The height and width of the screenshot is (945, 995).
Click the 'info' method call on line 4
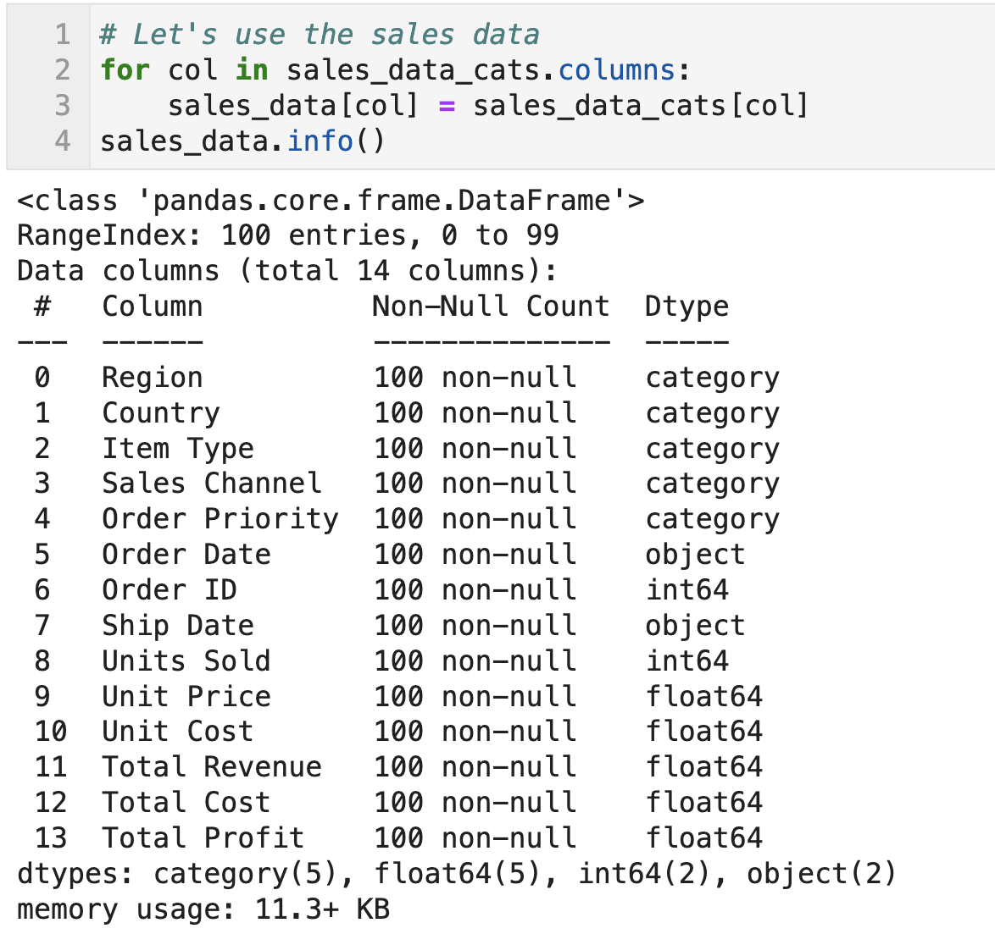pyautogui.click(x=320, y=141)
